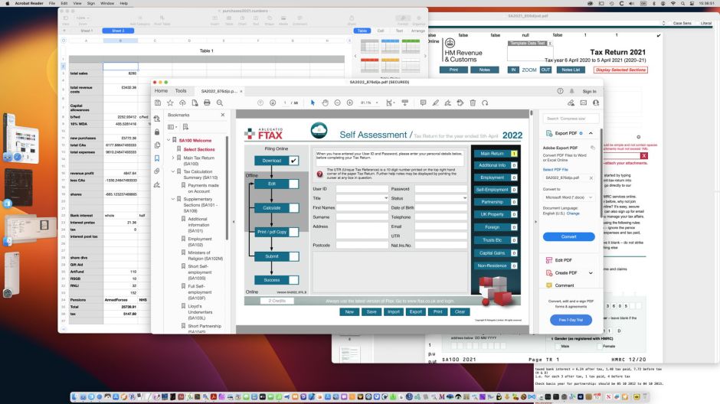The image size is (720, 404).
Task: Close the Bookmarks panel
Action: 223,115
